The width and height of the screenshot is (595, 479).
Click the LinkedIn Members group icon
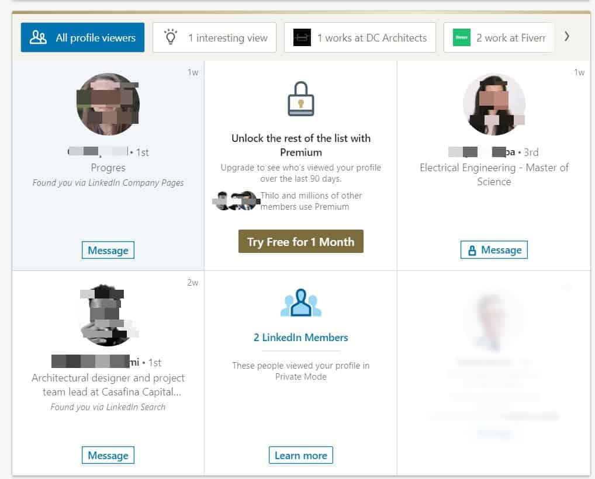pos(301,303)
